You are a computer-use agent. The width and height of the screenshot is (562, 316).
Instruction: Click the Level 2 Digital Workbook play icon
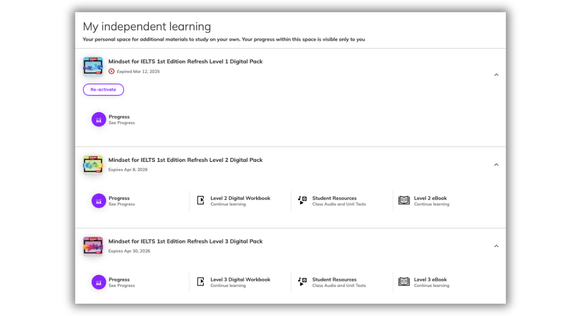201,201
